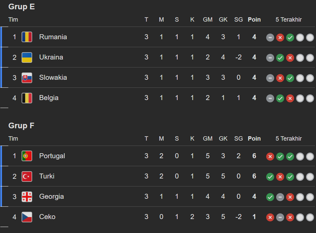Click the Ukraine flag icon
Image resolution: width=316 pixels, height=233 pixels.
pyautogui.click(x=27, y=57)
